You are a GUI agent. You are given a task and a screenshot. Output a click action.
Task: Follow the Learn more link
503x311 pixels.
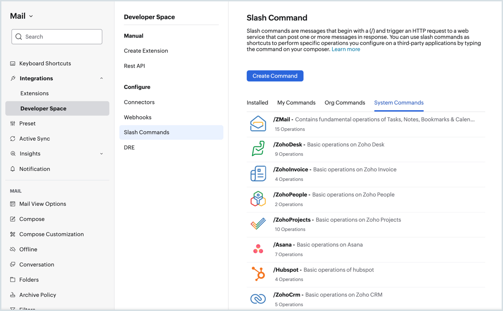(x=346, y=49)
